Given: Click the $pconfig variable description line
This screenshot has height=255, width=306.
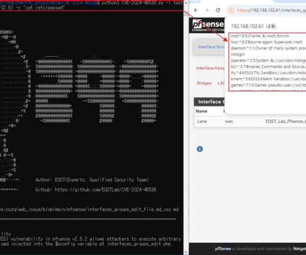Looking at the screenshot, I should (87, 244).
